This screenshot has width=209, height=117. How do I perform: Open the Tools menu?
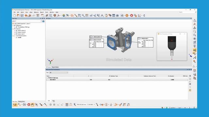[47, 12]
